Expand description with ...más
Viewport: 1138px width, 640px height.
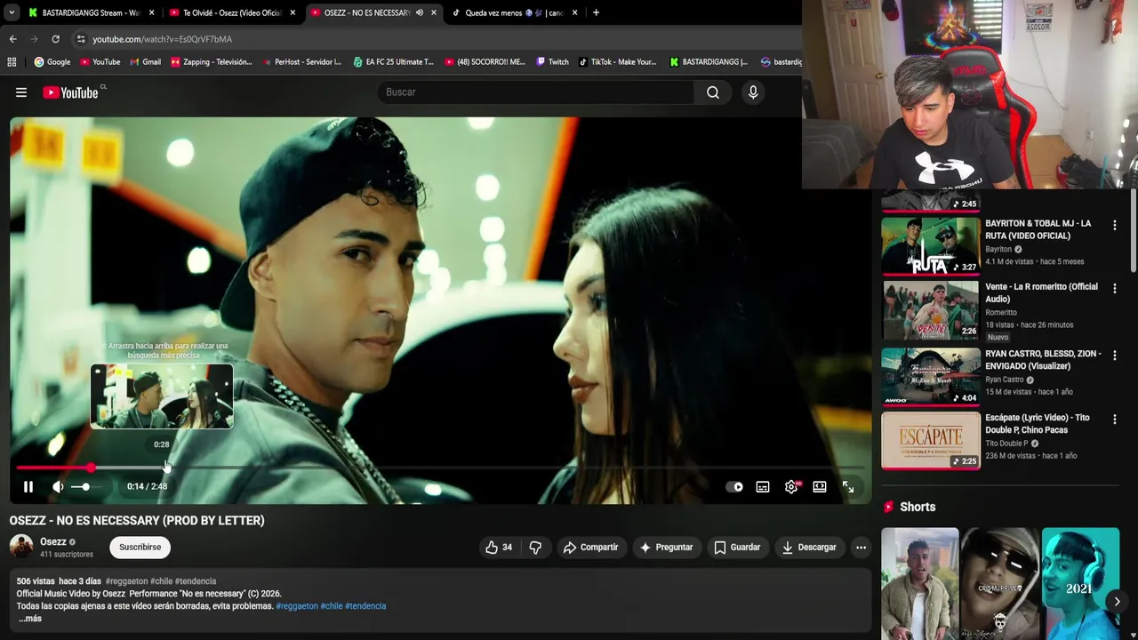29,619
